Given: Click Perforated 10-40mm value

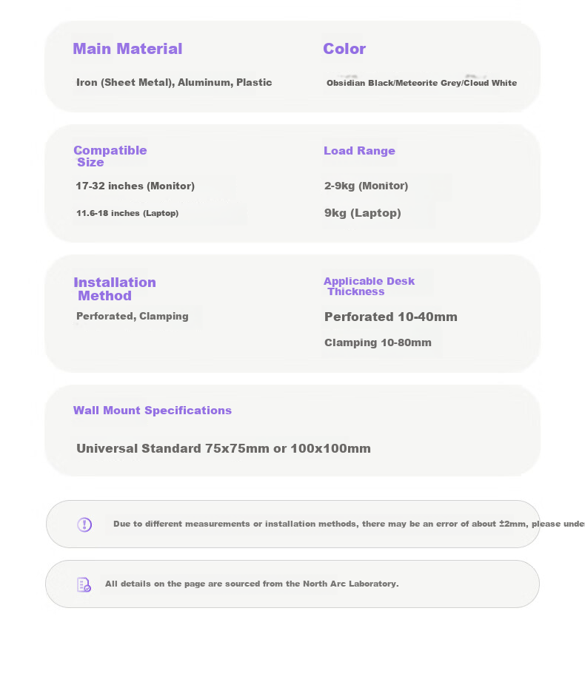Looking at the screenshot, I should point(391,317).
